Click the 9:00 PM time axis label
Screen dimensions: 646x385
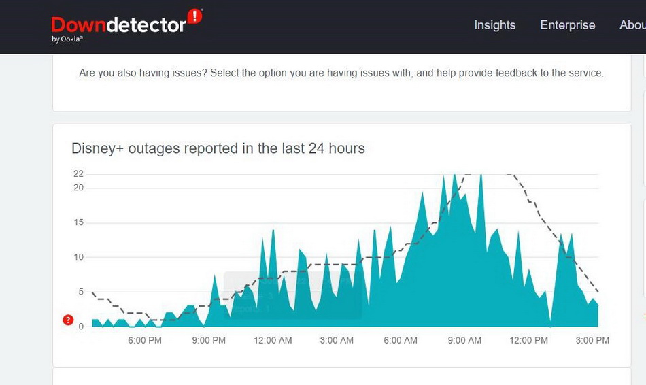tap(209, 340)
